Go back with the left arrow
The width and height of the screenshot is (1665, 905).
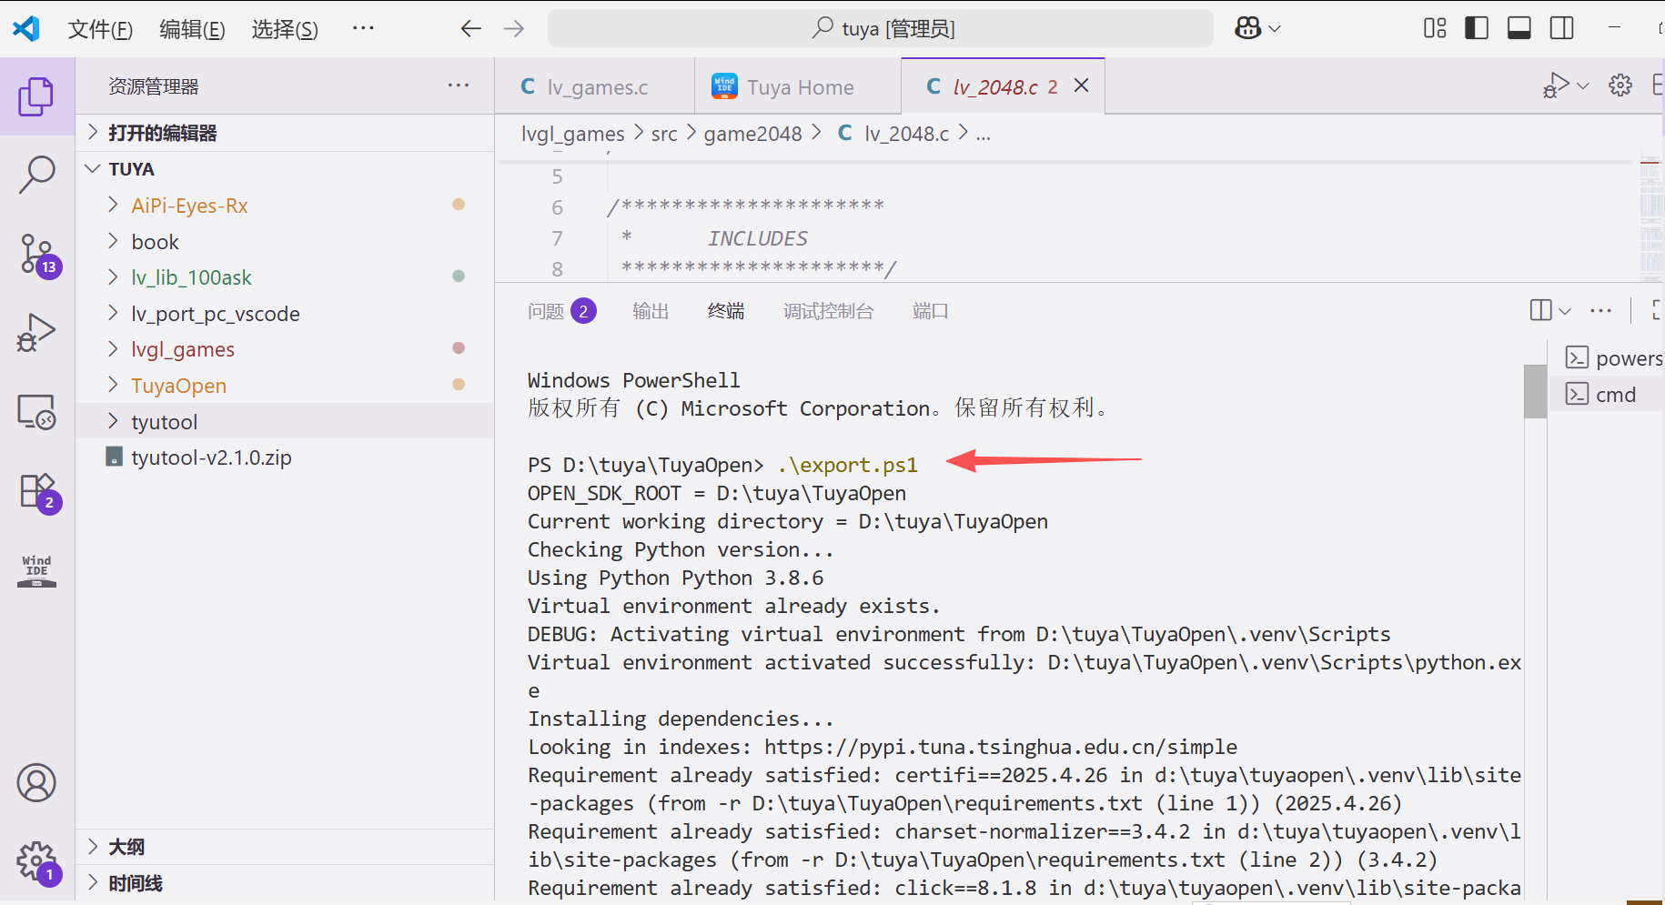[x=470, y=28]
